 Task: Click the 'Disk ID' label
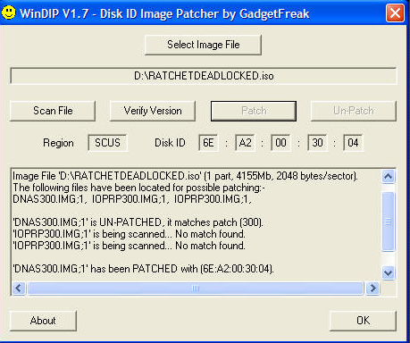170,143
